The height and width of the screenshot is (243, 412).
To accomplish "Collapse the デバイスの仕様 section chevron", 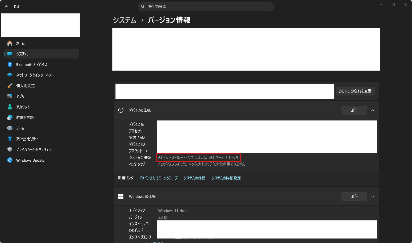I will coord(373,110).
